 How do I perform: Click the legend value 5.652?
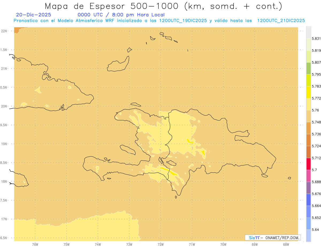click(x=316, y=218)
